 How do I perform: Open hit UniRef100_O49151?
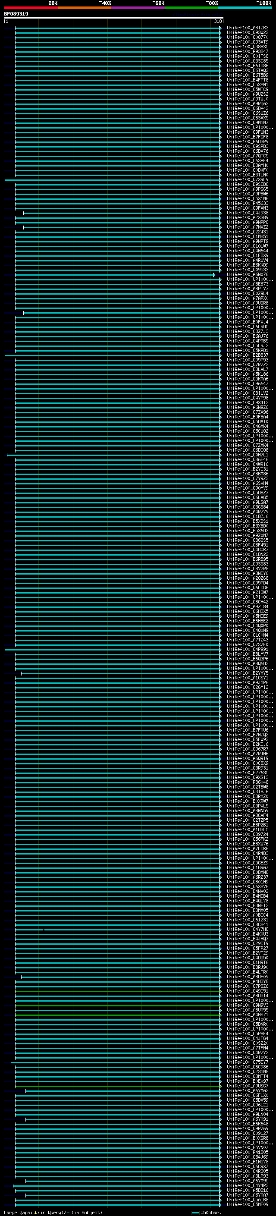248,991
